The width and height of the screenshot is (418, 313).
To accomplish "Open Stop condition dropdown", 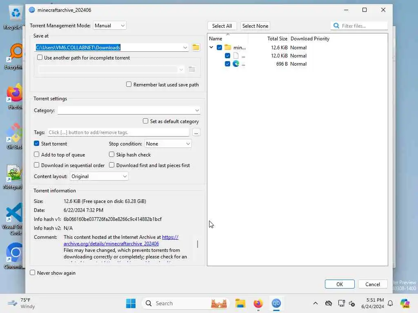I will click(x=168, y=144).
